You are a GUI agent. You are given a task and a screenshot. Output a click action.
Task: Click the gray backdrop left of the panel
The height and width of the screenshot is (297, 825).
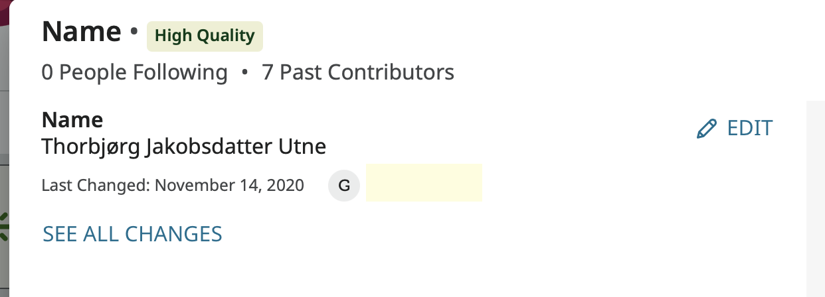4,133
